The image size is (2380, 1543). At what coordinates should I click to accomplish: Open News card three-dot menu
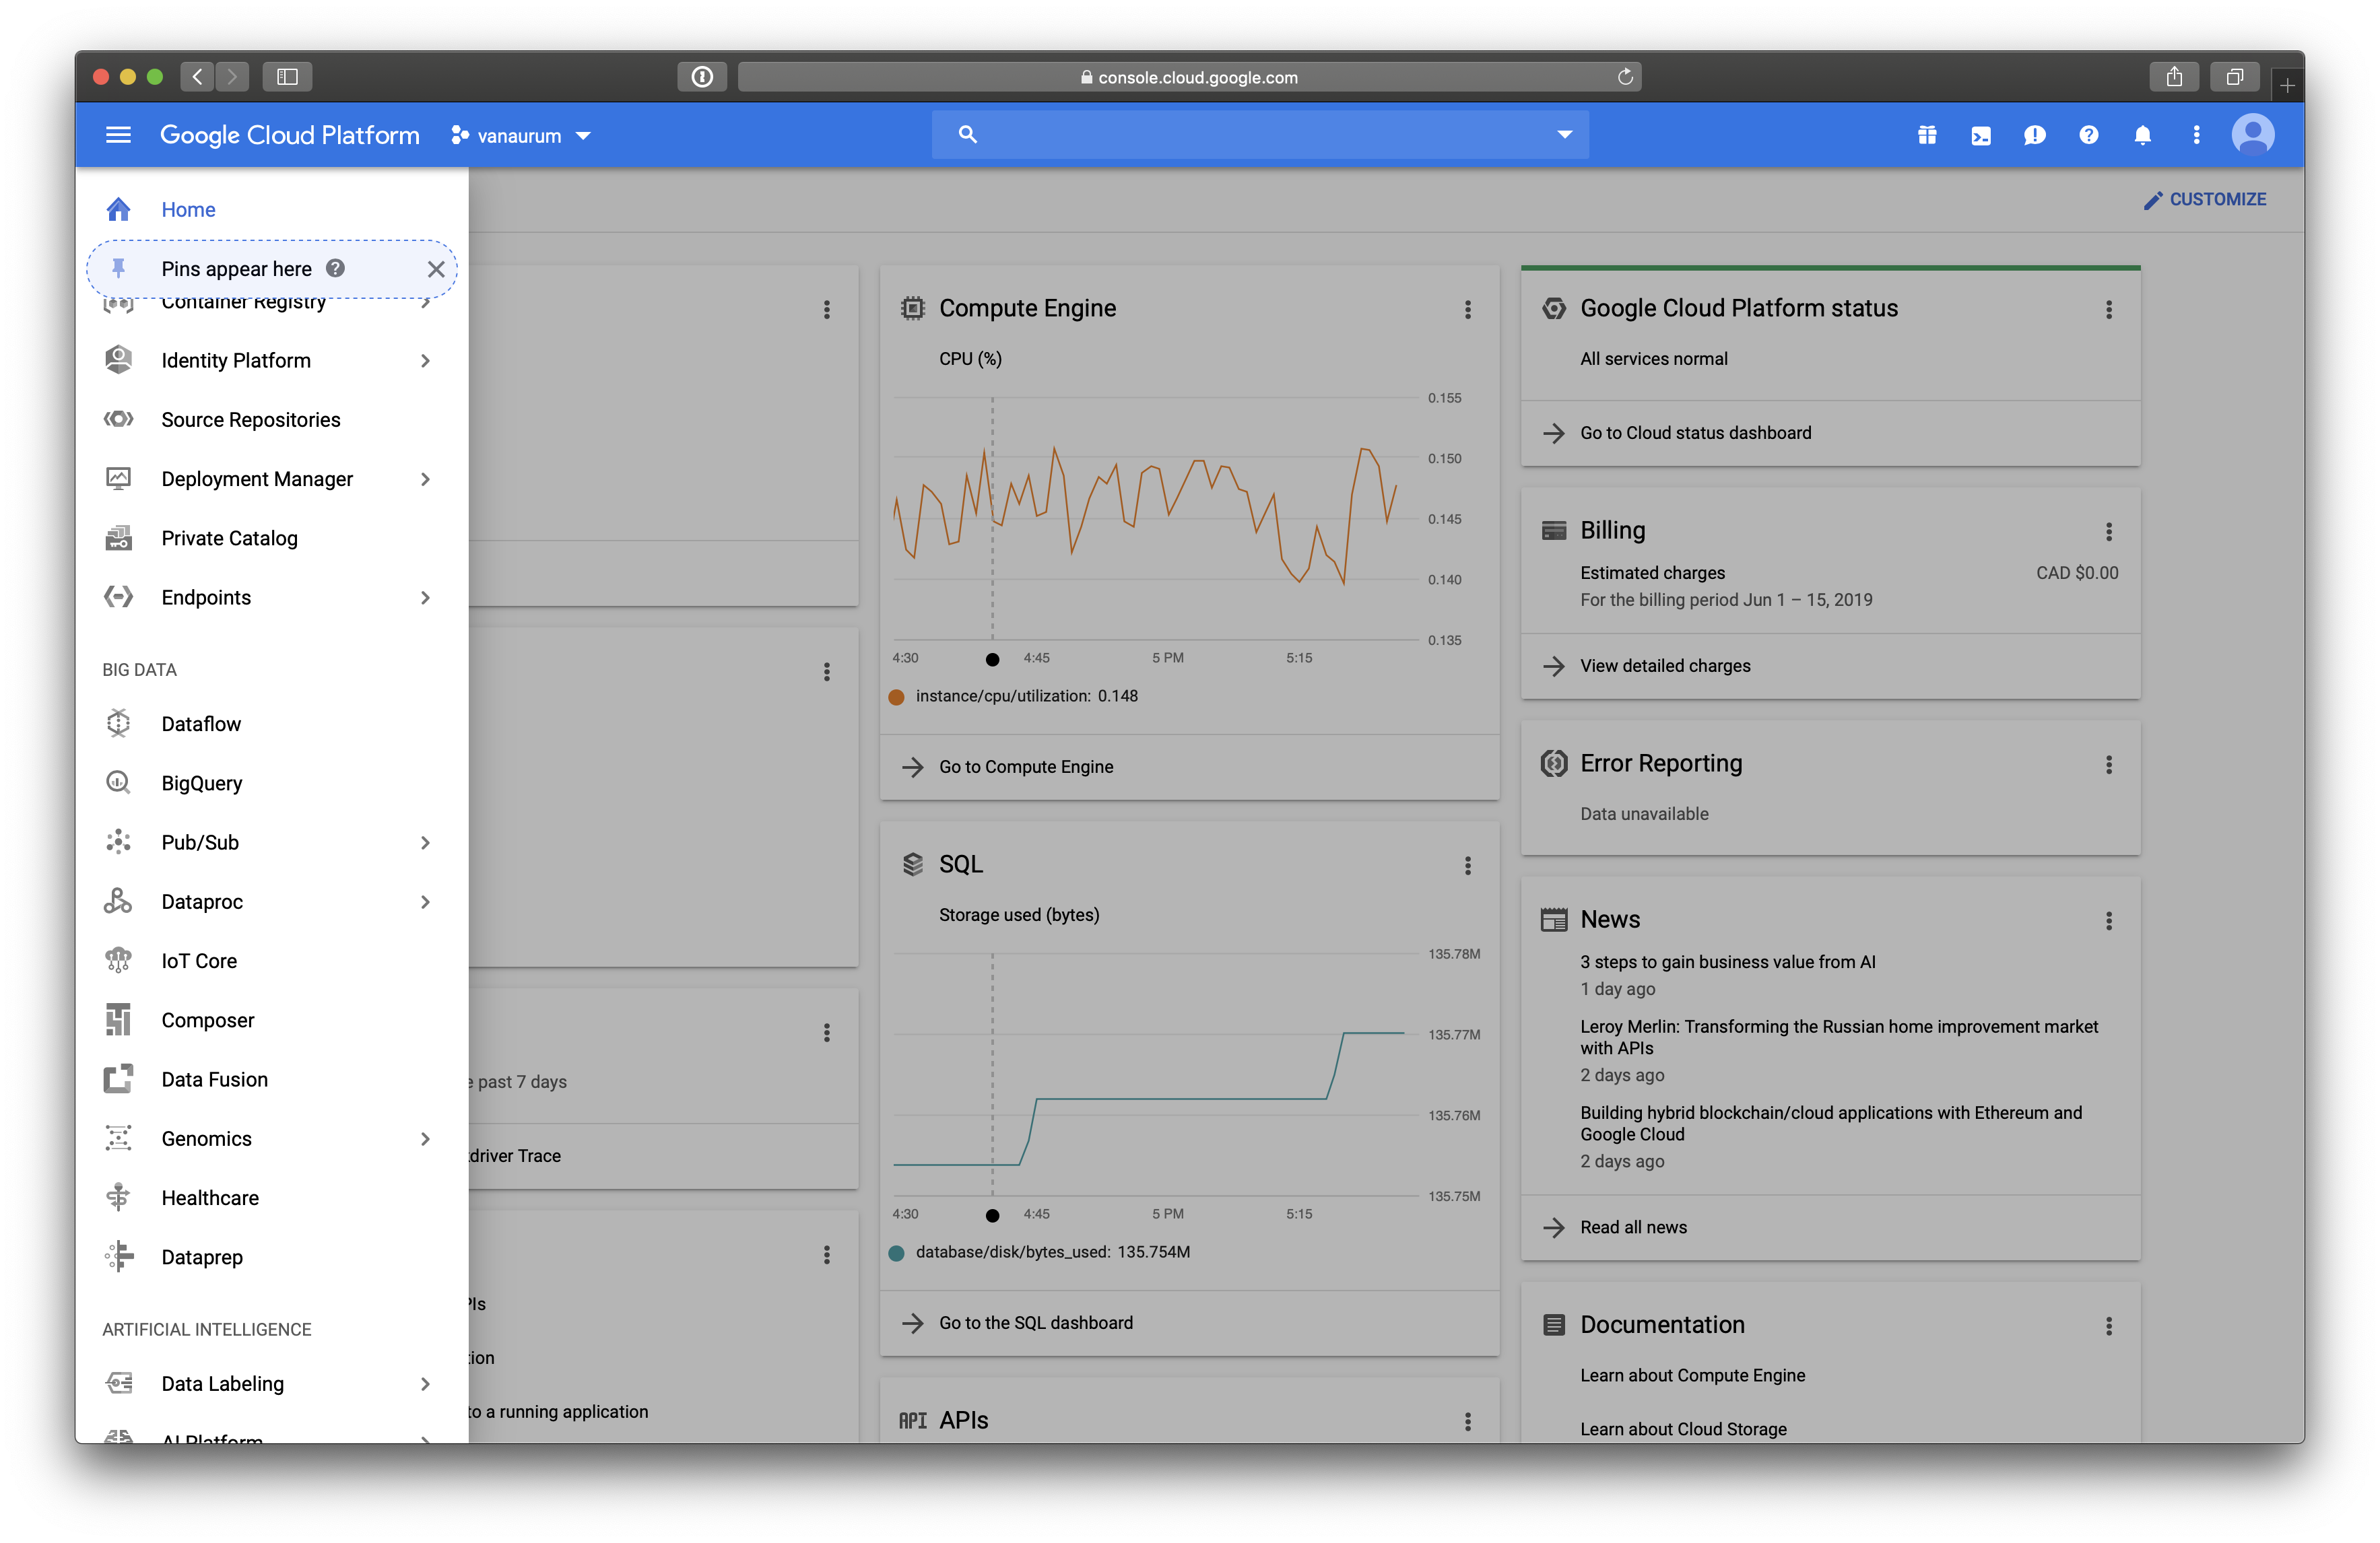pos(2108,920)
